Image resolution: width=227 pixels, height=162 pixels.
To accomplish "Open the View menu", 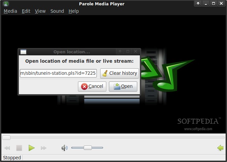I will [x=40, y=11].
